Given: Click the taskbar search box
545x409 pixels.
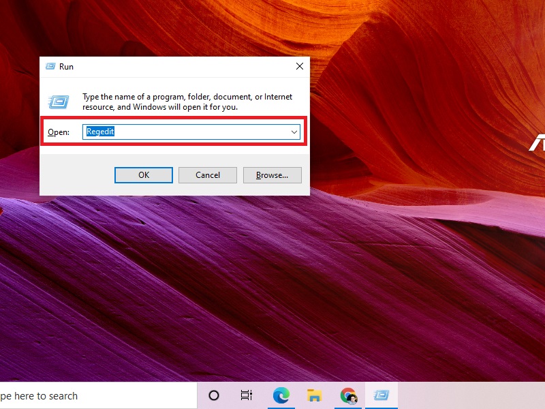Looking at the screenshot, I should pos(98,396).
